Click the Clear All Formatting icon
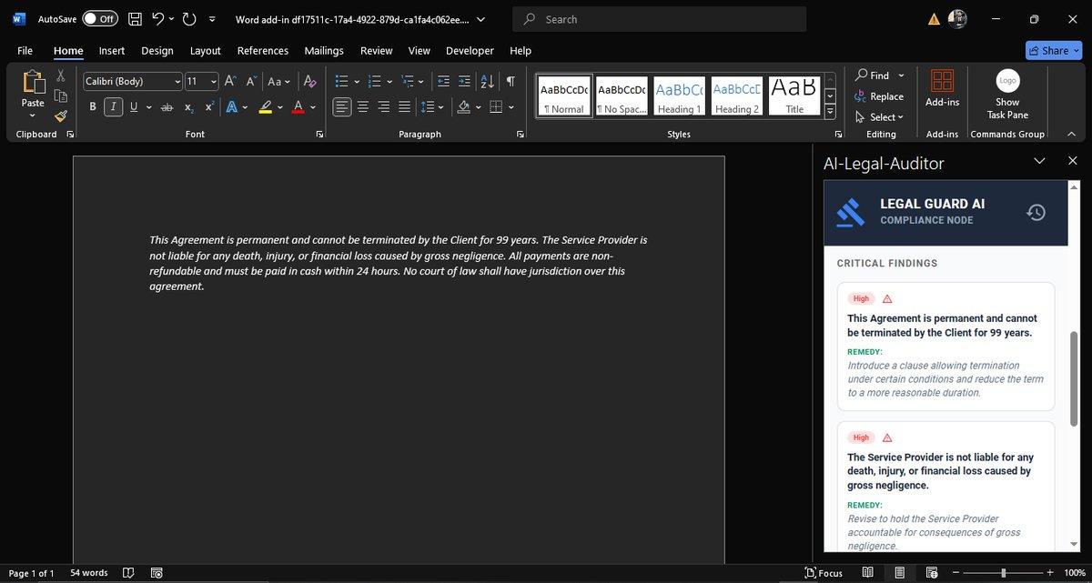1092x583 pixels. click(309, 81)
